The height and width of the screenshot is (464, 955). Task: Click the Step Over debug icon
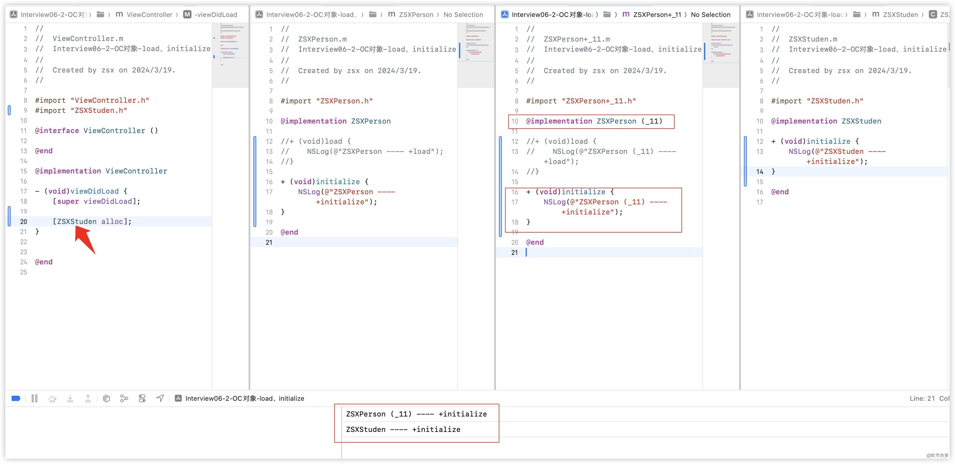(x=52, y=398)
